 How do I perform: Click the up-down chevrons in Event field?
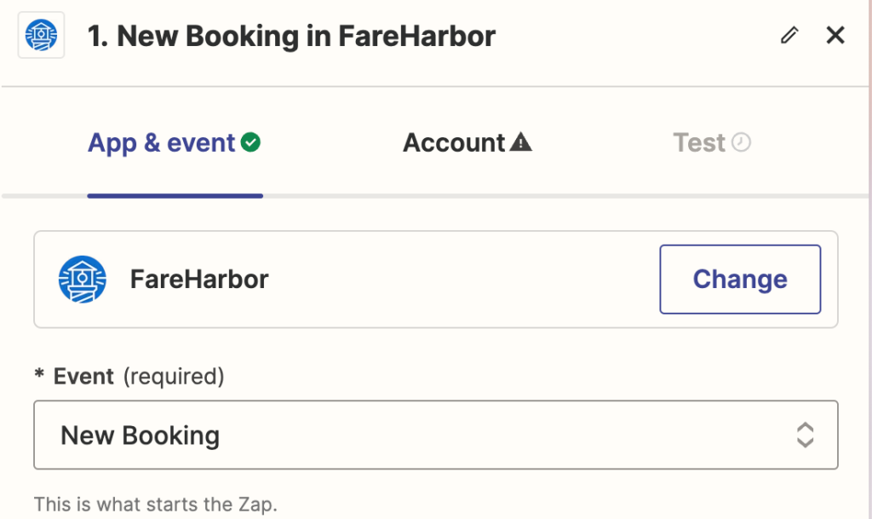(806, 435)
